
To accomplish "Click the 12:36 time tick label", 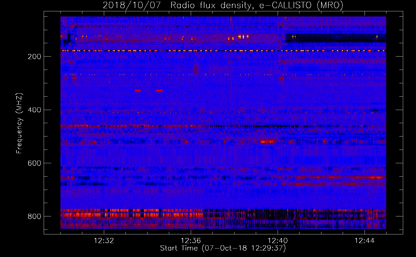I will point(191,241).
